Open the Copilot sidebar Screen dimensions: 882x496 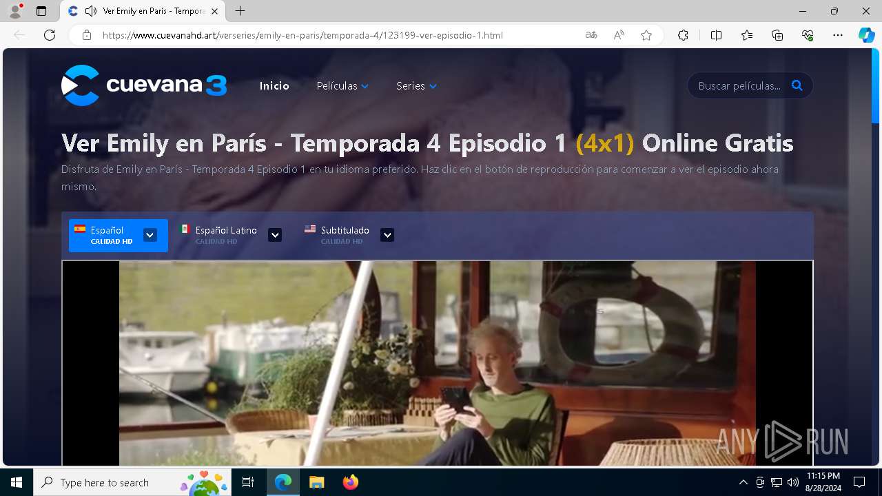click(867, 35)
